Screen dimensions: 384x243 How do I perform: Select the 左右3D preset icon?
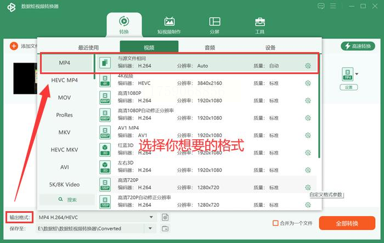tap(105, 167)
